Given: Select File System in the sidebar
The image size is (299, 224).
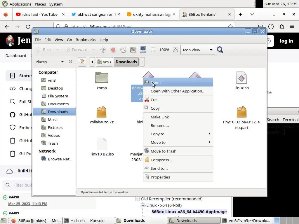Looking at the screenshot, I should 54,96.
